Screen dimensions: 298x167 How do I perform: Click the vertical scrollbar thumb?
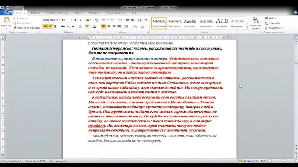(296, 63)
